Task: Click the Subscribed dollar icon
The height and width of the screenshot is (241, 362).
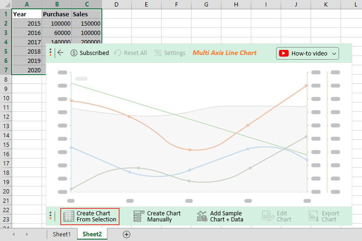Action: pyautogui.click(x=74, y=53)
